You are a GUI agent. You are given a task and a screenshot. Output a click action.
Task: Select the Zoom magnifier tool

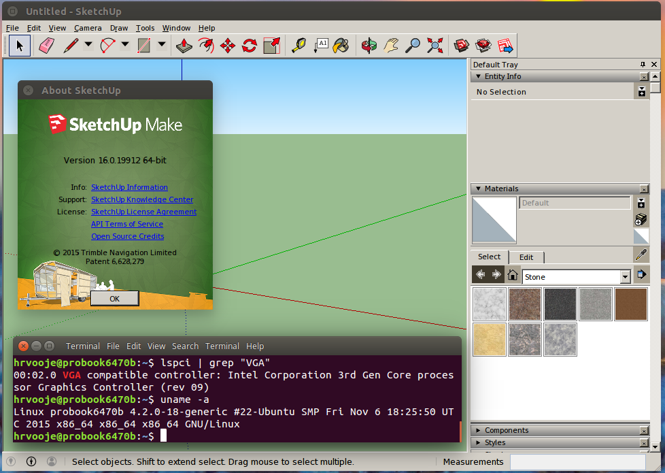413,46
